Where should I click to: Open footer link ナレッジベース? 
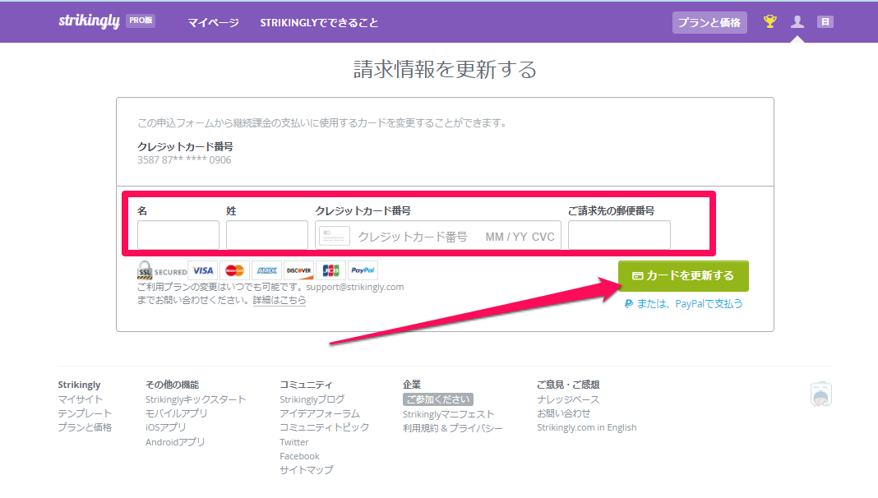568,399
